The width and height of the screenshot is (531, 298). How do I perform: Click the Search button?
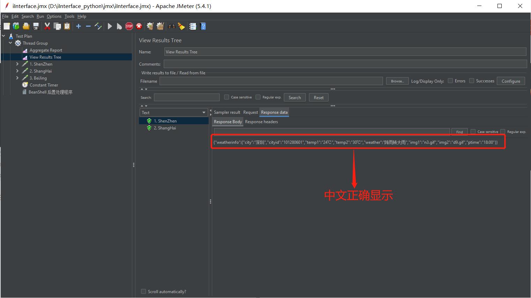point(295,97)
